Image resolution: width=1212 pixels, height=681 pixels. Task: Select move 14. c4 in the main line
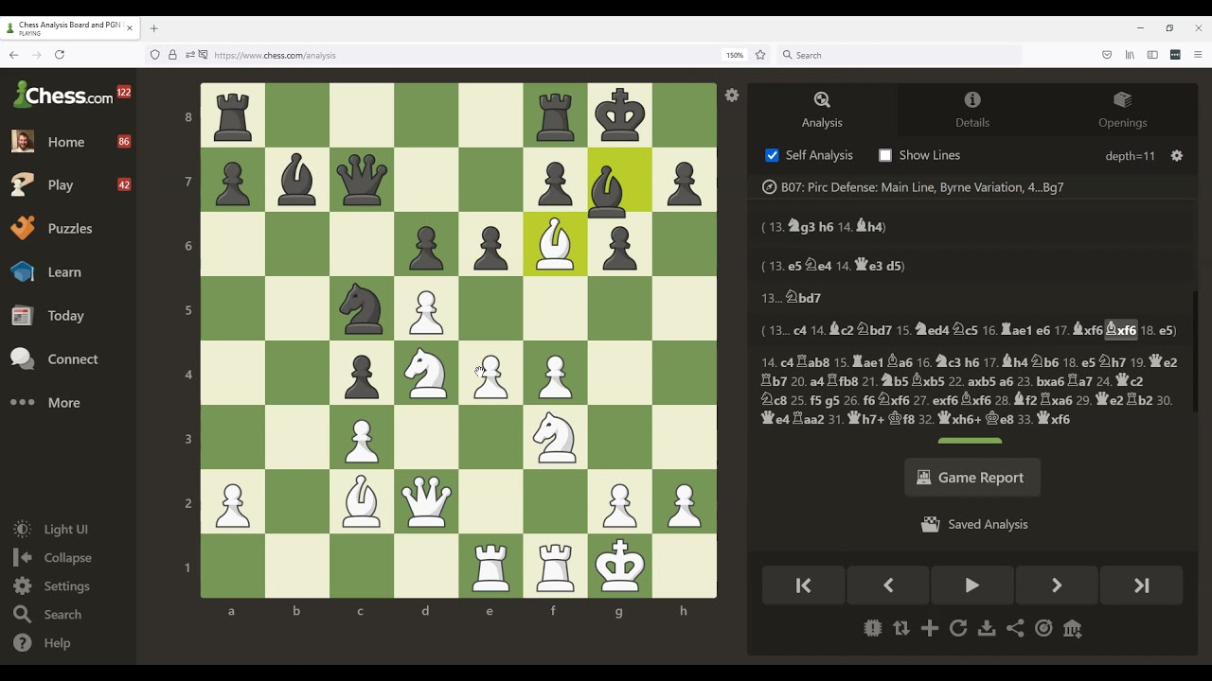(787, 362)
